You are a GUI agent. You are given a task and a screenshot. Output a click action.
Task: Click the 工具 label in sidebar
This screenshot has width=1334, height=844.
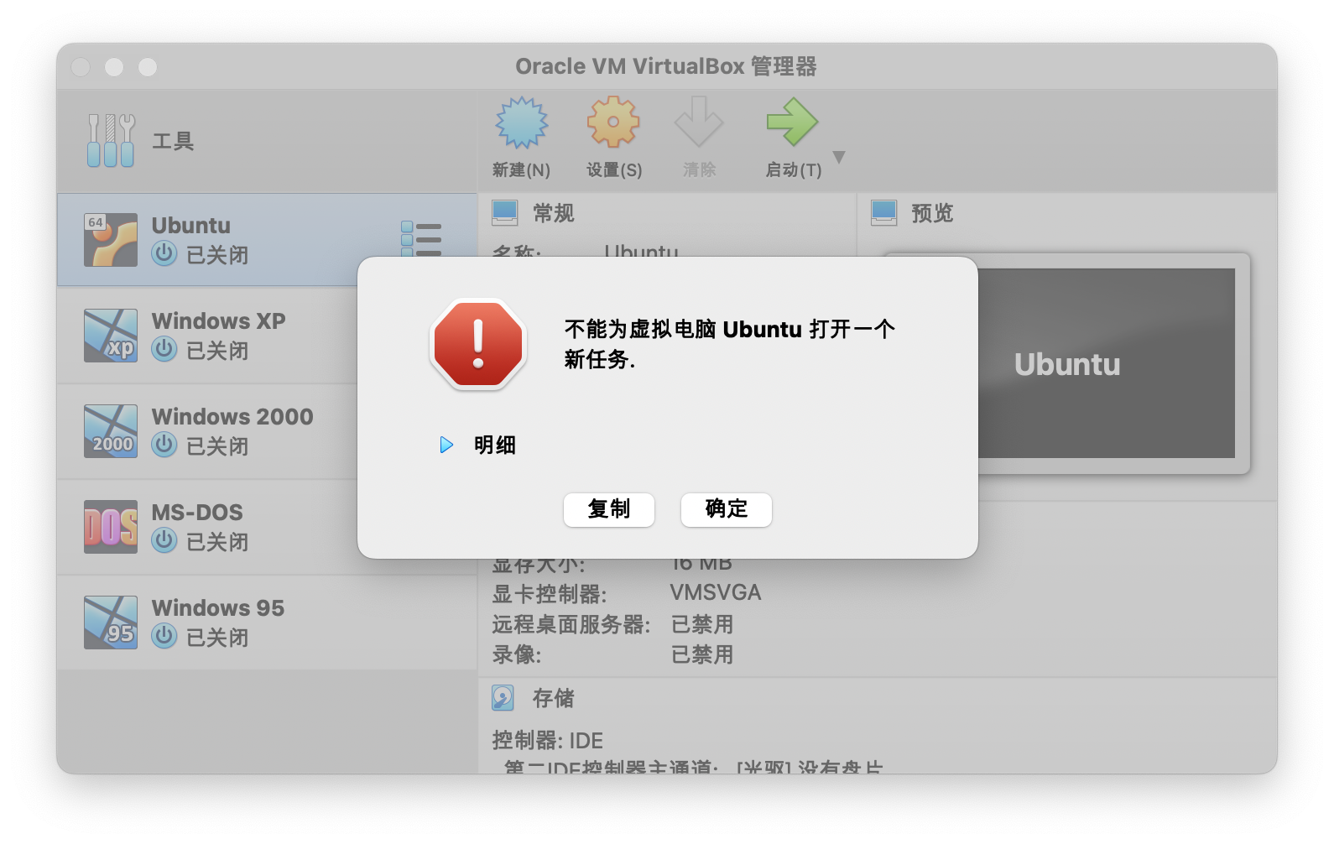click(173, 141)
